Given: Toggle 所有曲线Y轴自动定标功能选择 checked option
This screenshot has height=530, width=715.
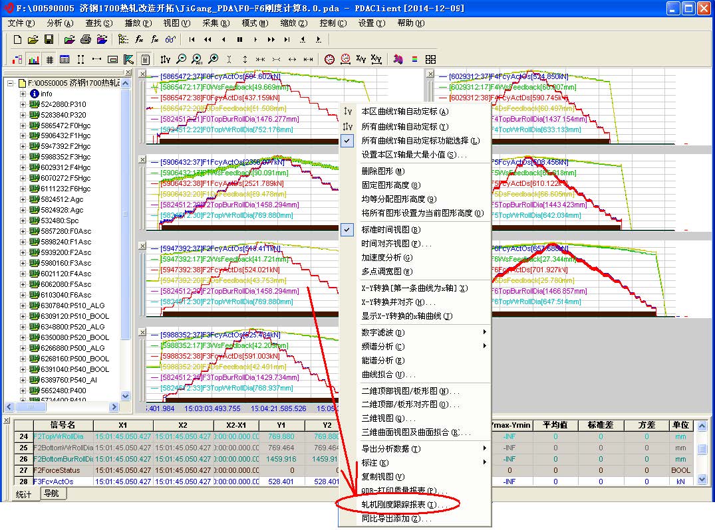Looking at the screenshot, I should (x=418, y=141).
